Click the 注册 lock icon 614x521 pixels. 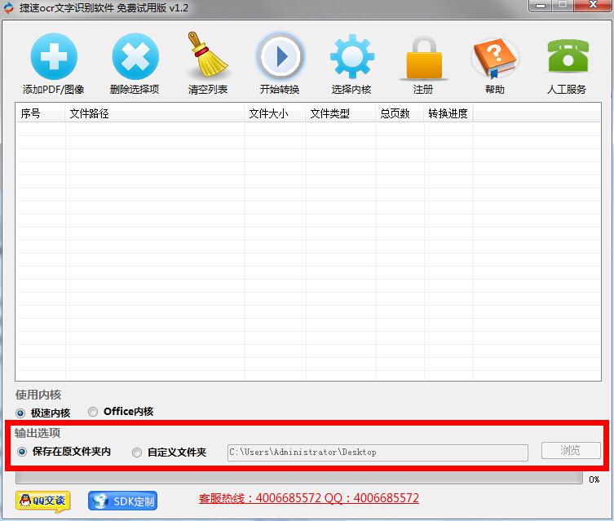pos(424,58)
